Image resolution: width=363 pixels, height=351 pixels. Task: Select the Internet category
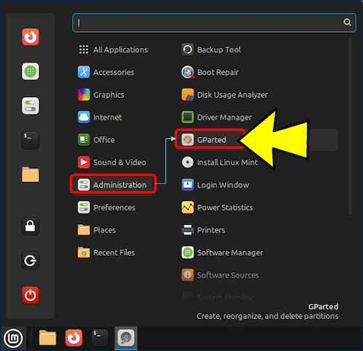[99, 117]
